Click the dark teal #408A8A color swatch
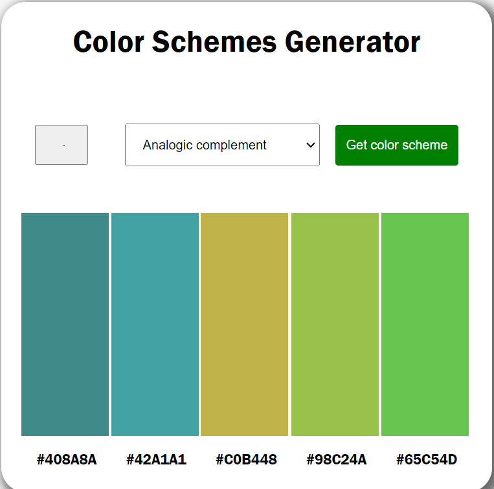 (65, 324)
